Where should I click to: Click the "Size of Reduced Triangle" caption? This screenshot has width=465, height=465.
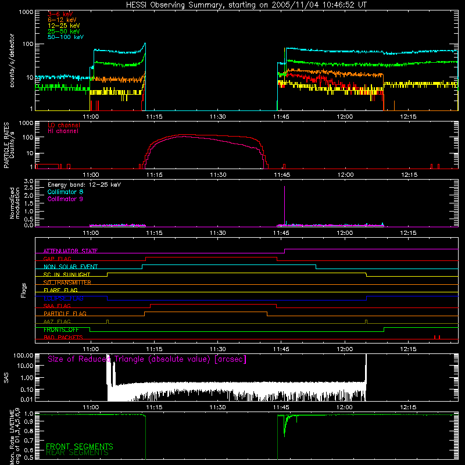pyautogui.click(x=147, y=359)
